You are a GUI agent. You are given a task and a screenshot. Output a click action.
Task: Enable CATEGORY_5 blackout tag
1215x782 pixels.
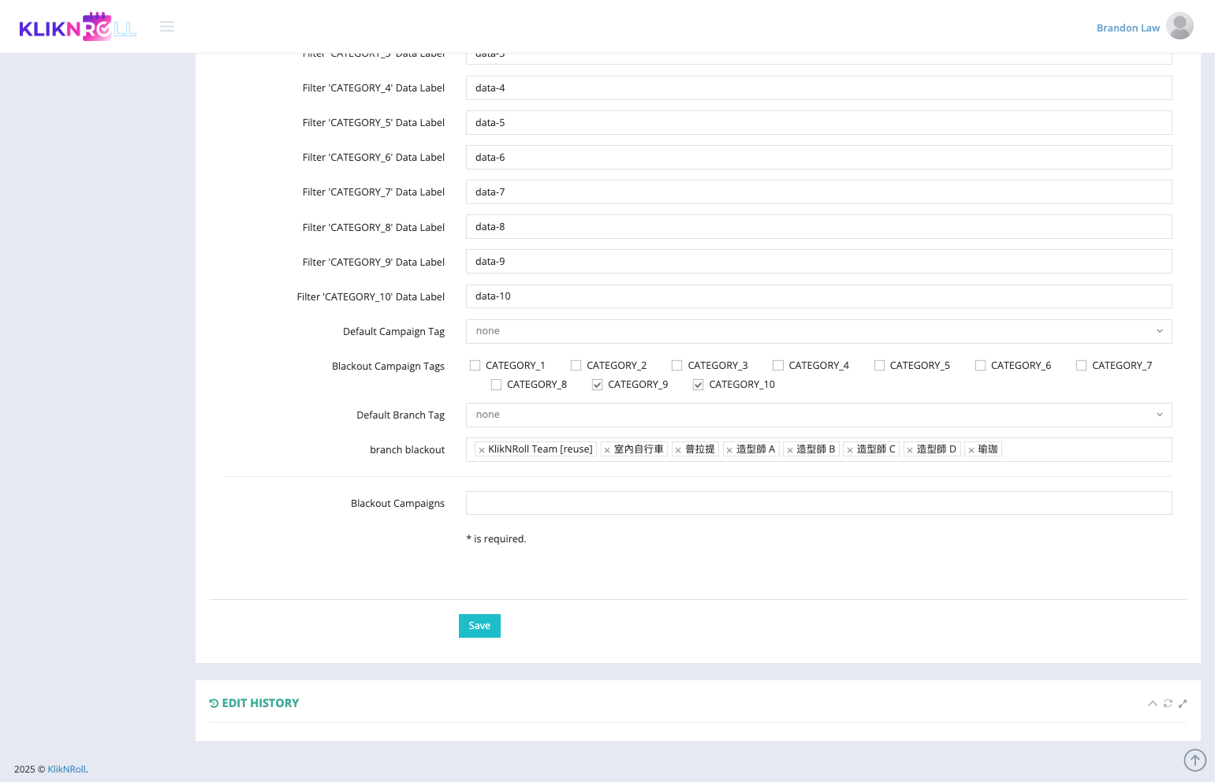pyautogui.click(x=879, y=366)
